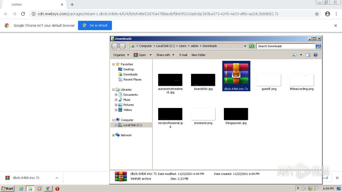Select Local Disk (C:) in tree
The height and width of the screenshot is (192, 342).
[133, 125]
